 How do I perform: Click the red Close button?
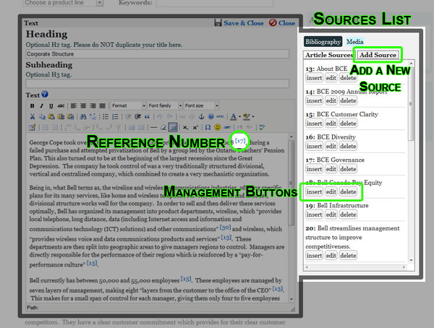282,23
